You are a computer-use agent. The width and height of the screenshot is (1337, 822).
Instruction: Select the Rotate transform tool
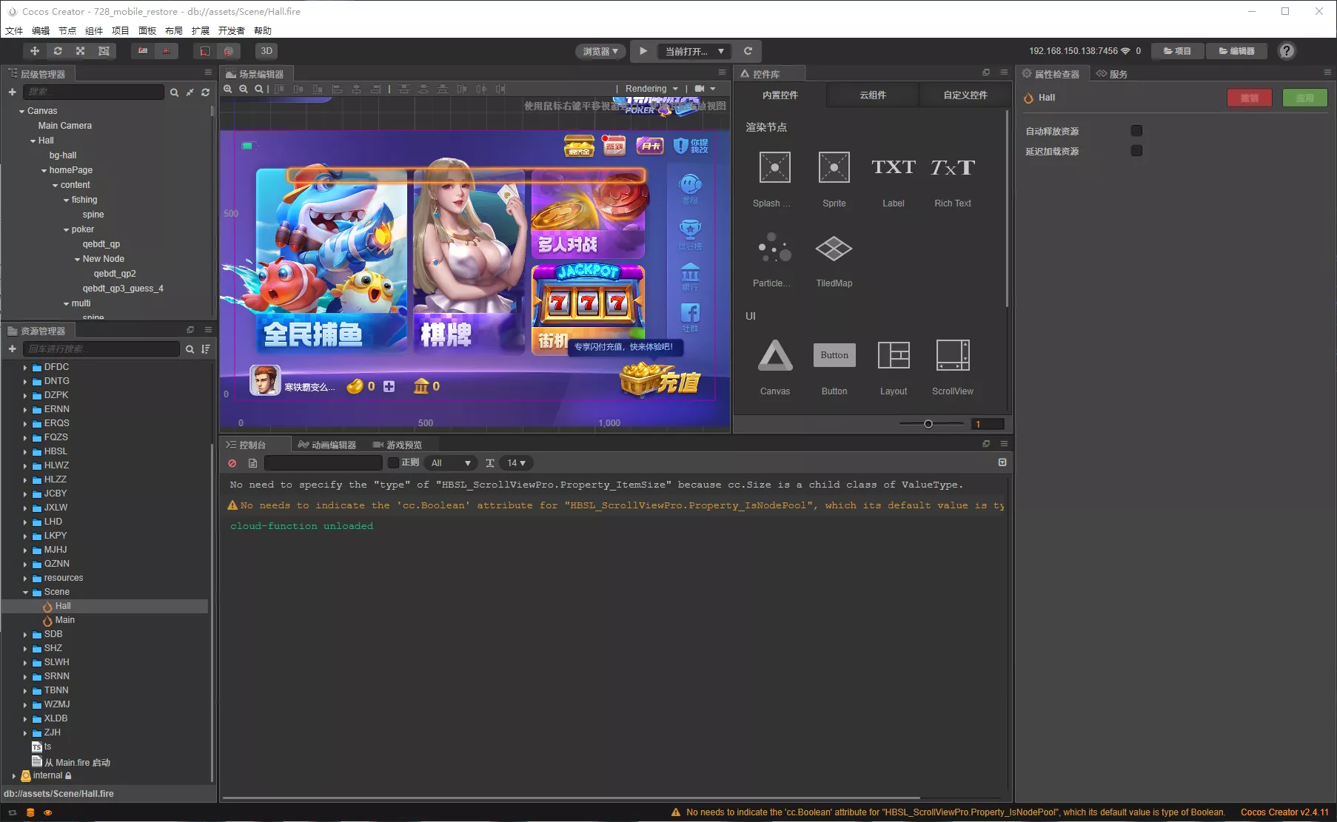[x=57, y=51]
